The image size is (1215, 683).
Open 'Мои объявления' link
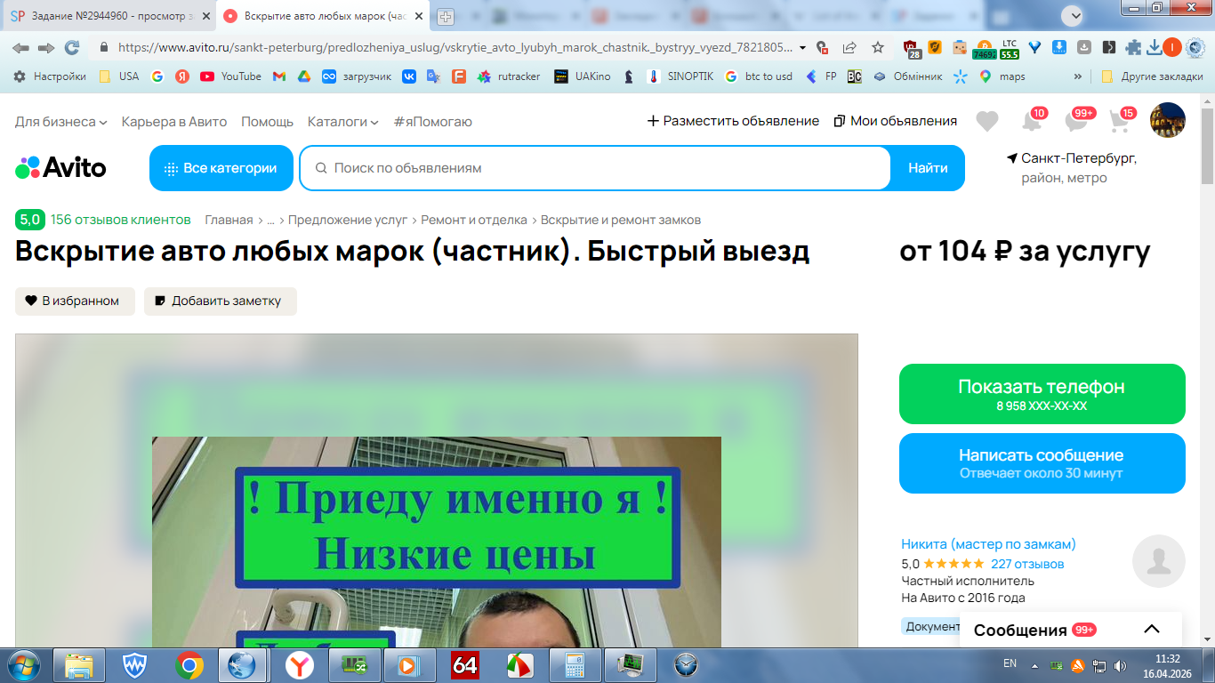(896, 121)
